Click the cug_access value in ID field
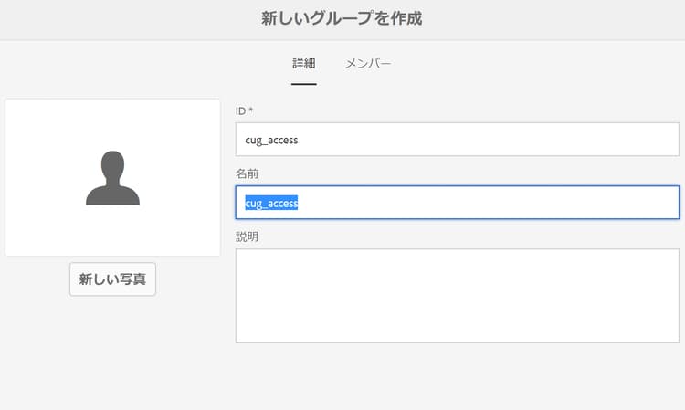The height and width of the screenshot is (410, 685). [272, 140]
